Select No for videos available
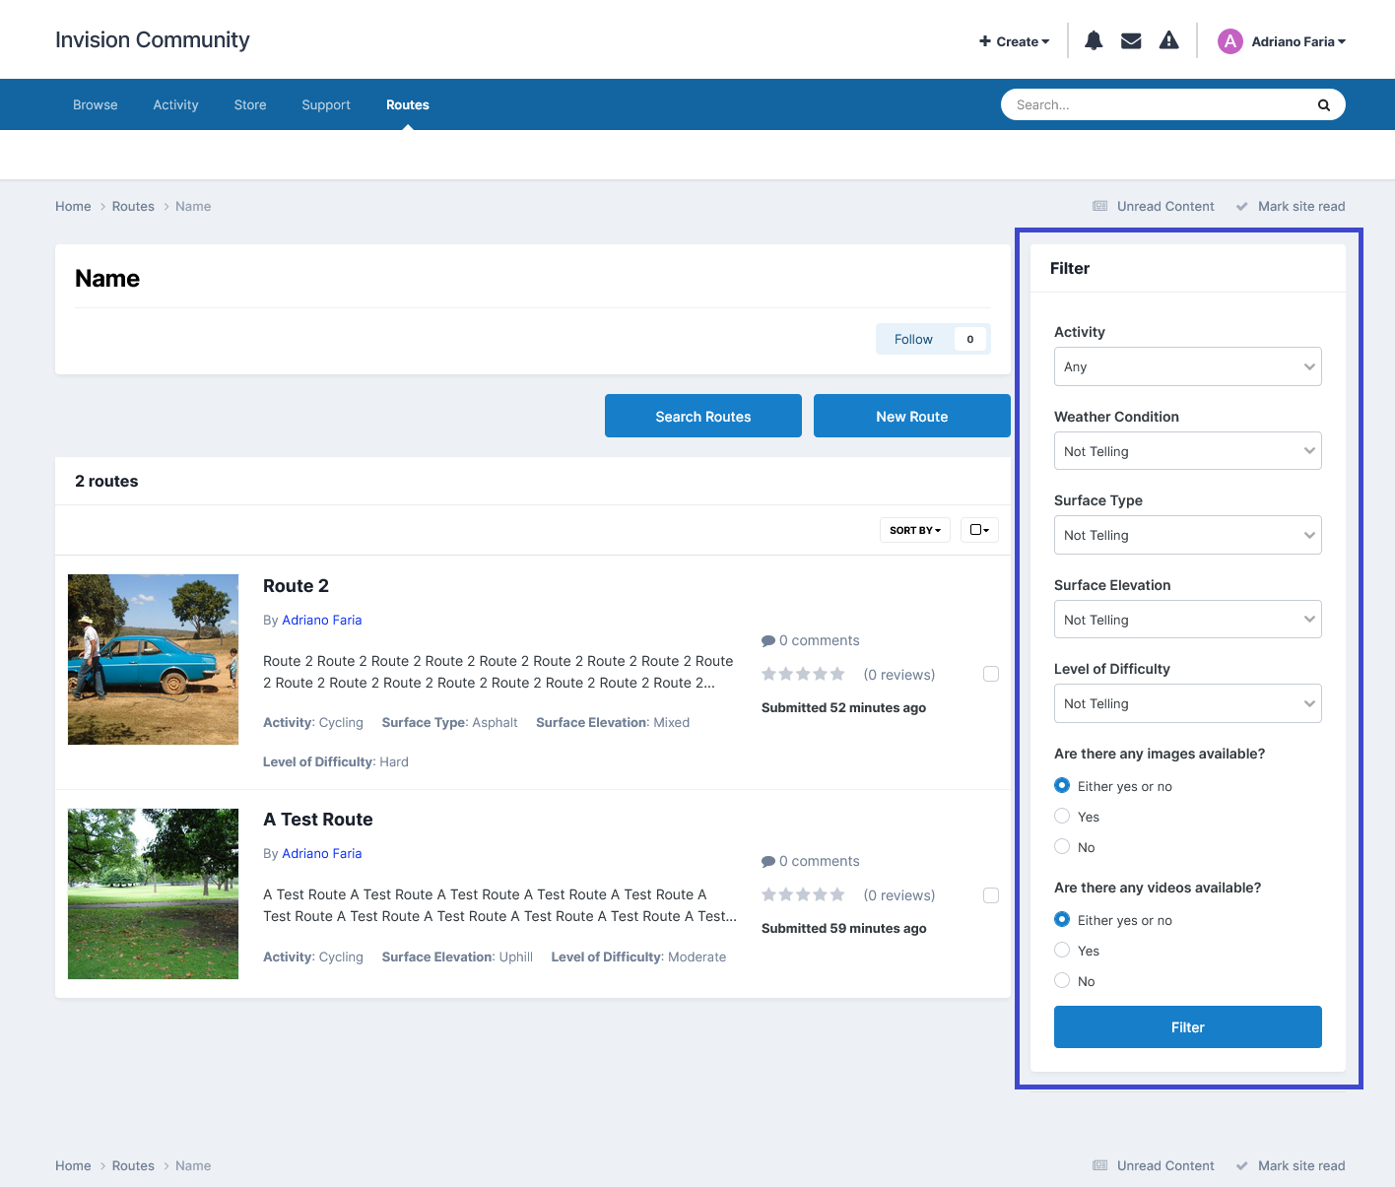 pos(1062,980)
